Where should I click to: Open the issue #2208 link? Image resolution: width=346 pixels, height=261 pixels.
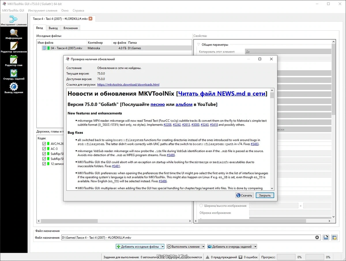coord(167,125)
